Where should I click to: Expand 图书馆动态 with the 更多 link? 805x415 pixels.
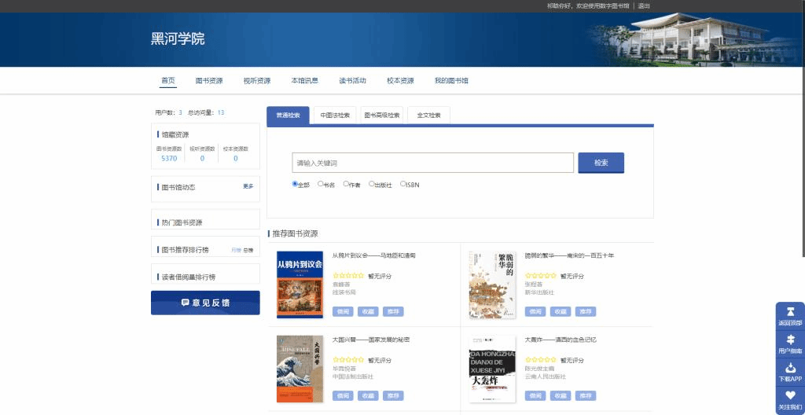(248, 186)
